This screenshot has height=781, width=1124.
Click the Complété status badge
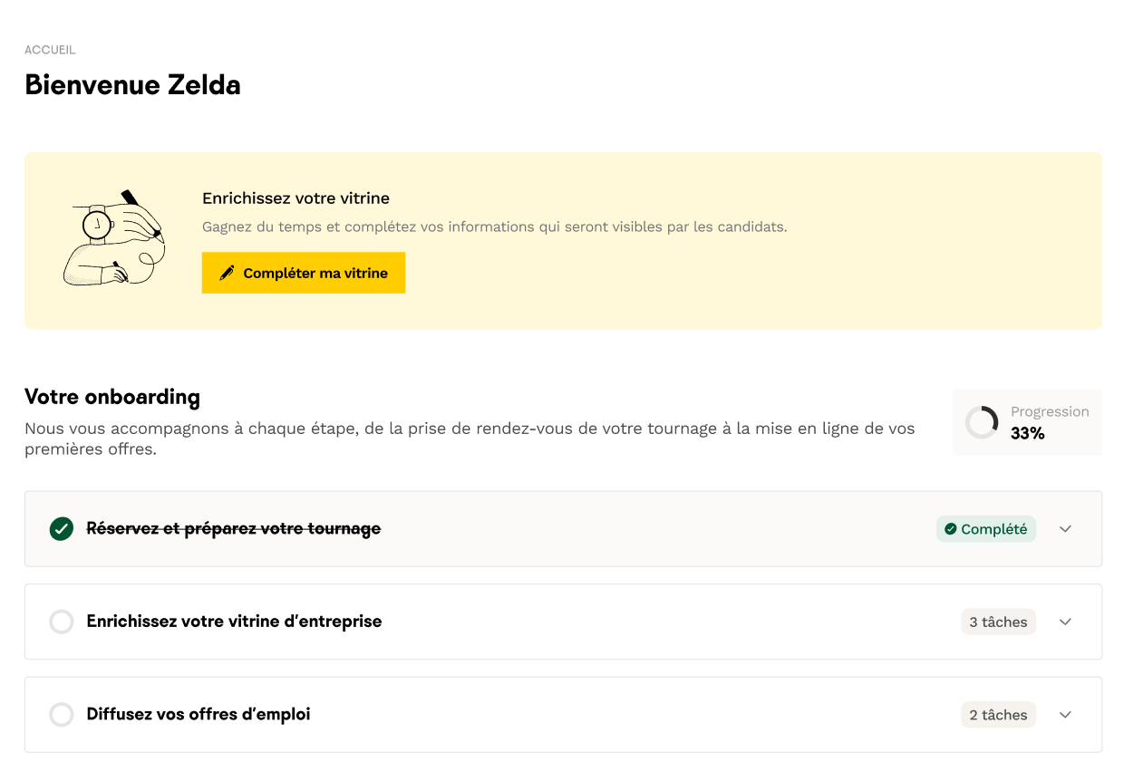click(985, 529)
